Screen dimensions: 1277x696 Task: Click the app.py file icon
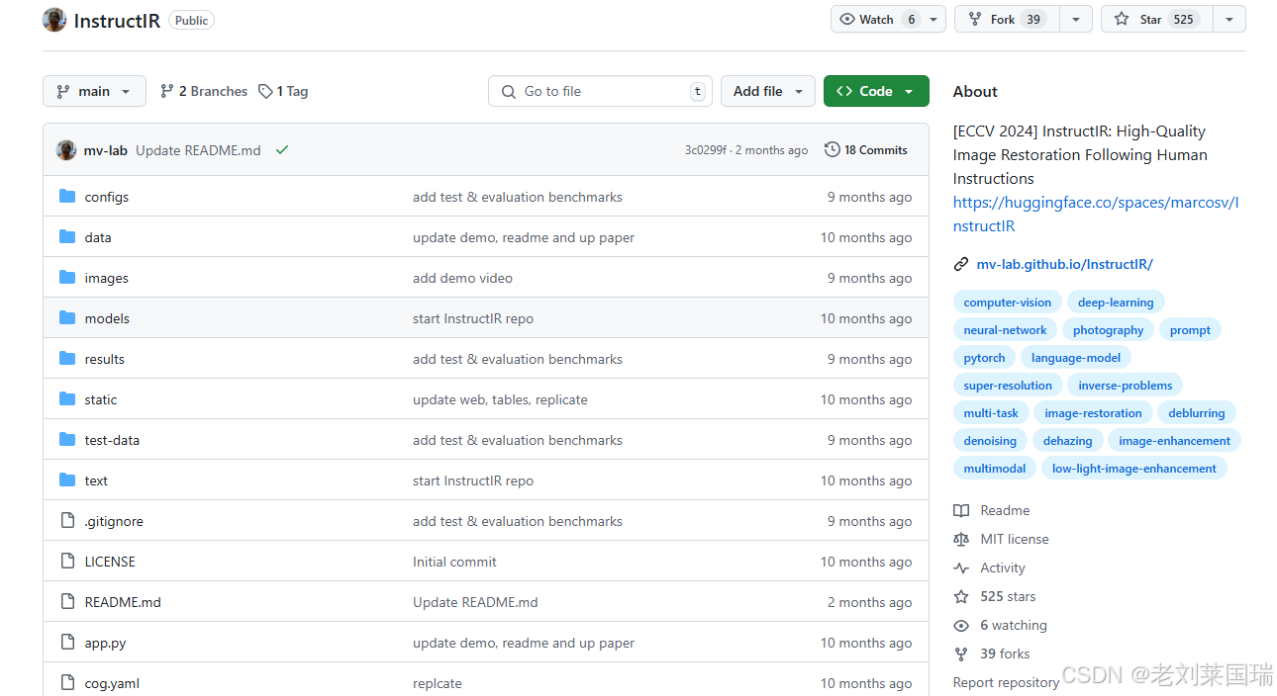tap(67, 643)
